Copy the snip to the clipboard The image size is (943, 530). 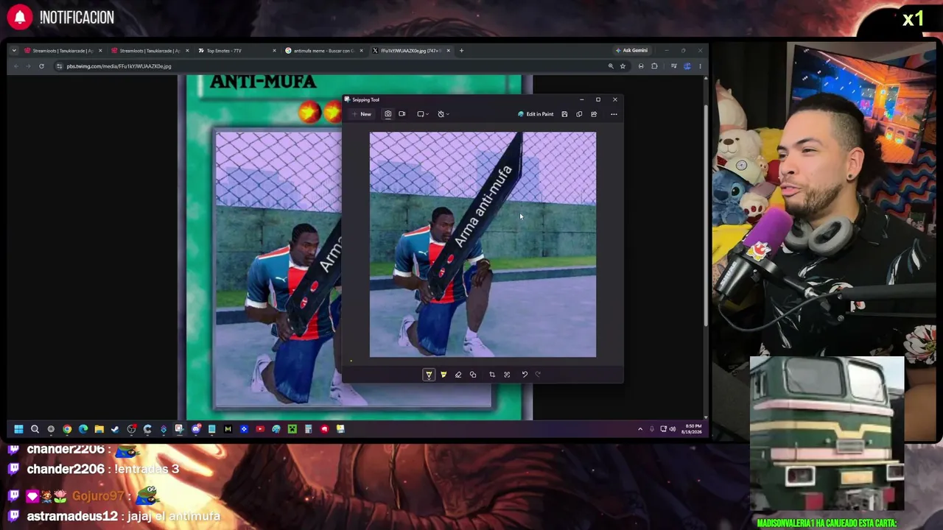coord(579,114)
